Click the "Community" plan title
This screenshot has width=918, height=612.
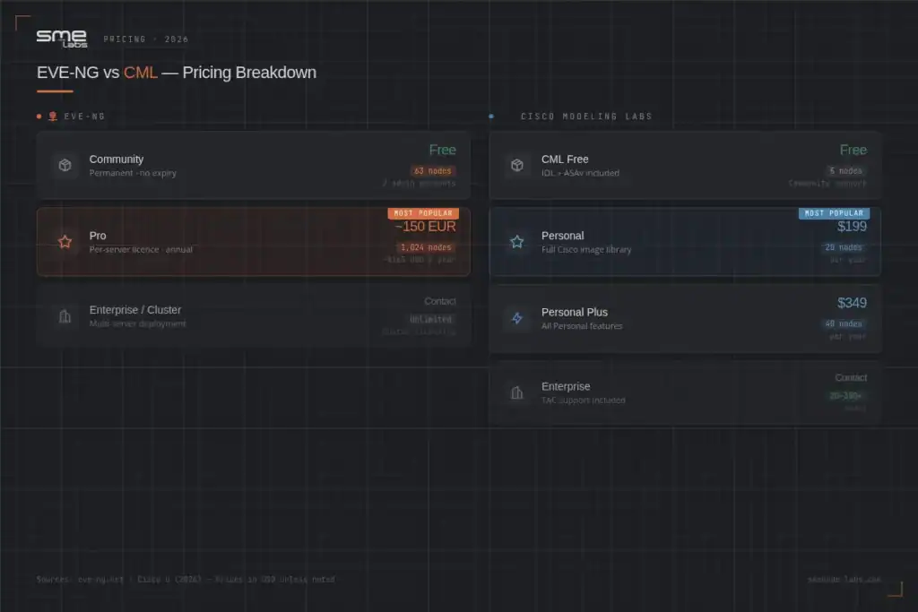tap(117, 159)
